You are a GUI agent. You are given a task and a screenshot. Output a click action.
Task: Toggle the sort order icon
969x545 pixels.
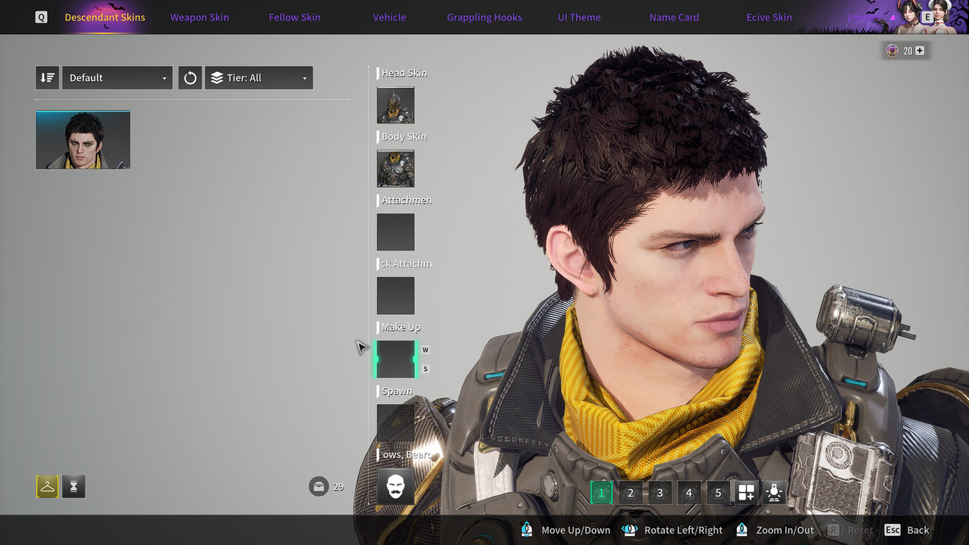47,77
